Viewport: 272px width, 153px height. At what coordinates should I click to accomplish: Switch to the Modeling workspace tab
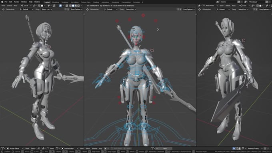coord(56,2)
